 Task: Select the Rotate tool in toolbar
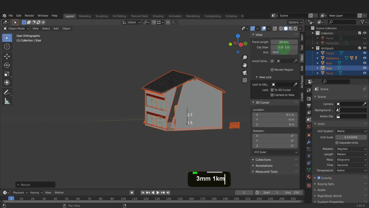[x=7, y=65]
